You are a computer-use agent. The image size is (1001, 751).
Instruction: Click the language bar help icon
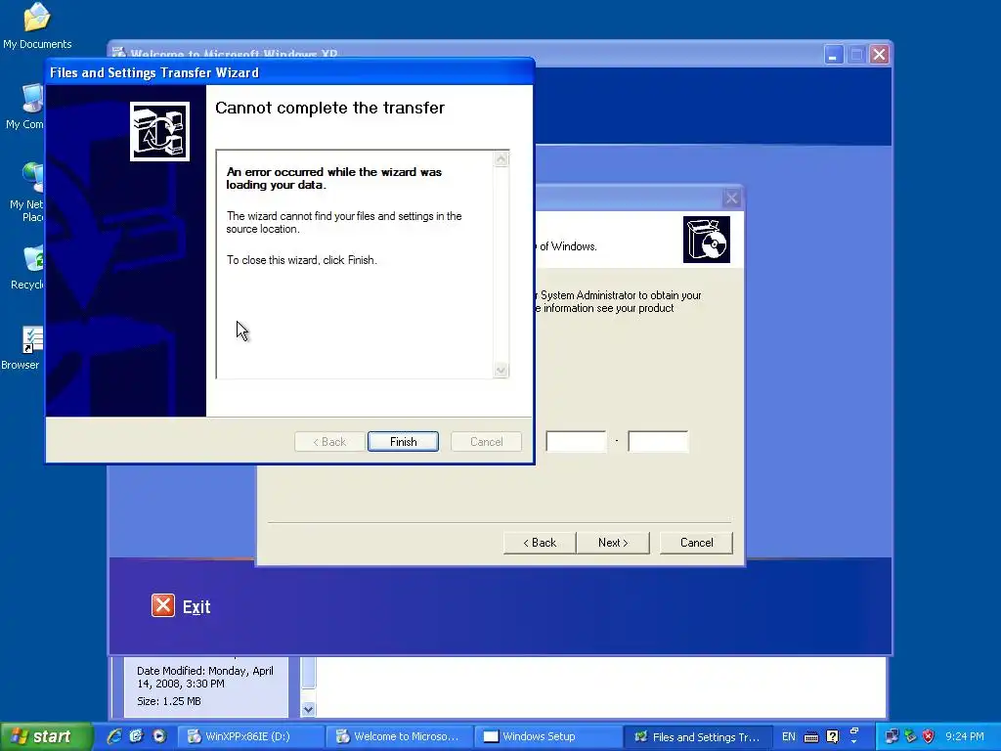pyautogui.click(x=833, y=736)
